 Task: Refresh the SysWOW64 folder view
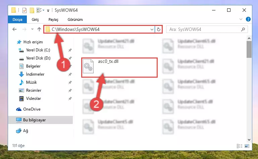coord(159,29)
